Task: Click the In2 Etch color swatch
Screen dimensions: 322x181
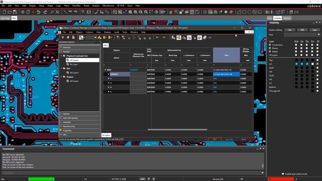Action: 296,64
